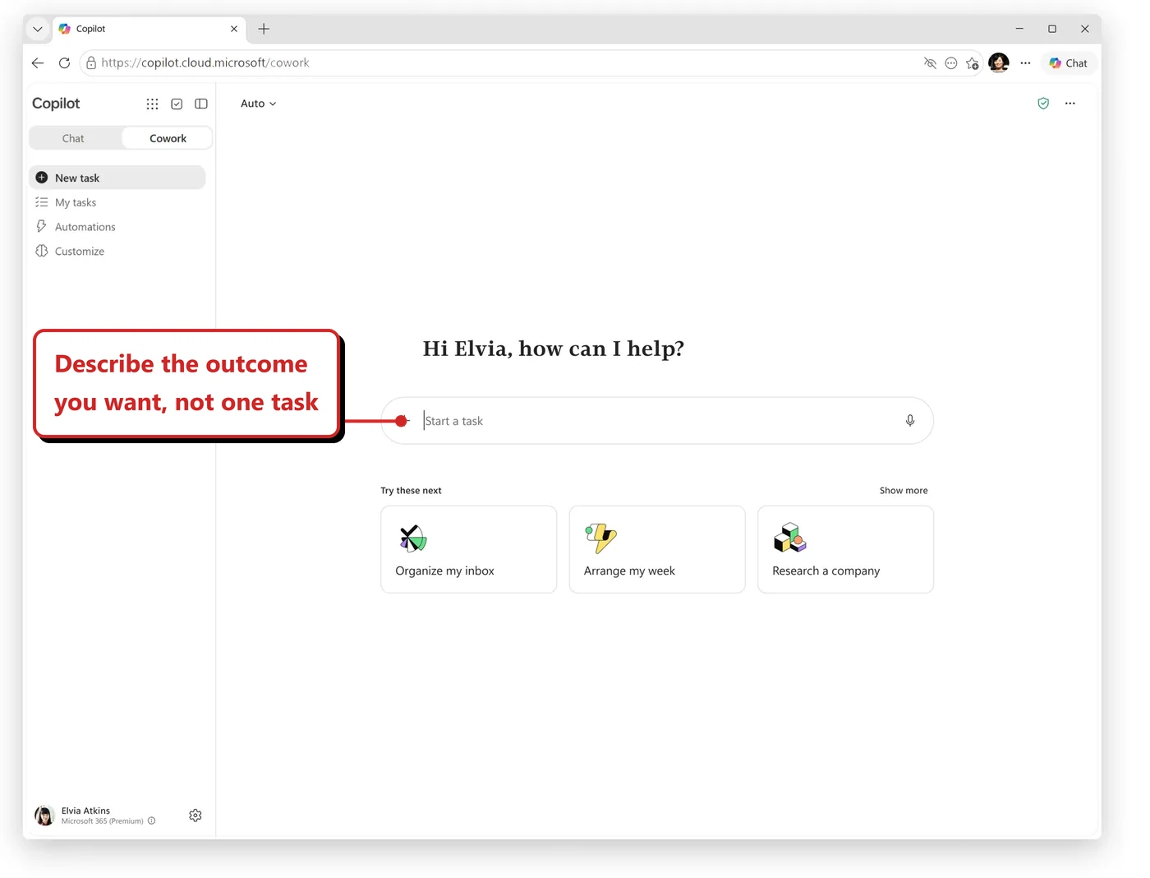The height and width of the screenshot is (878, 1150).
Task: Open My tasks list
Action: 117,202
